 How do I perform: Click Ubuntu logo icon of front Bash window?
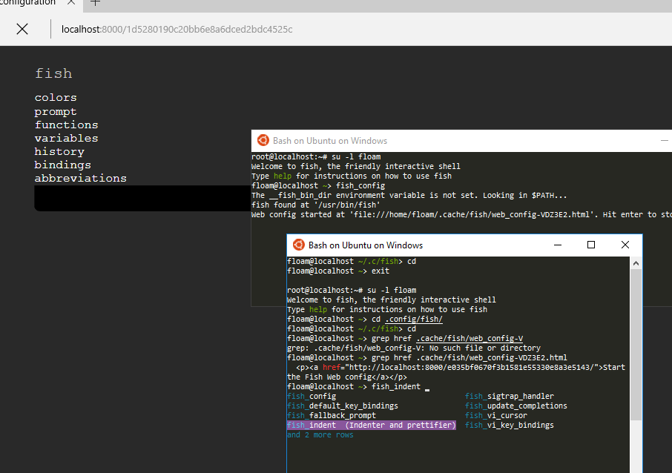coord(298,245)
